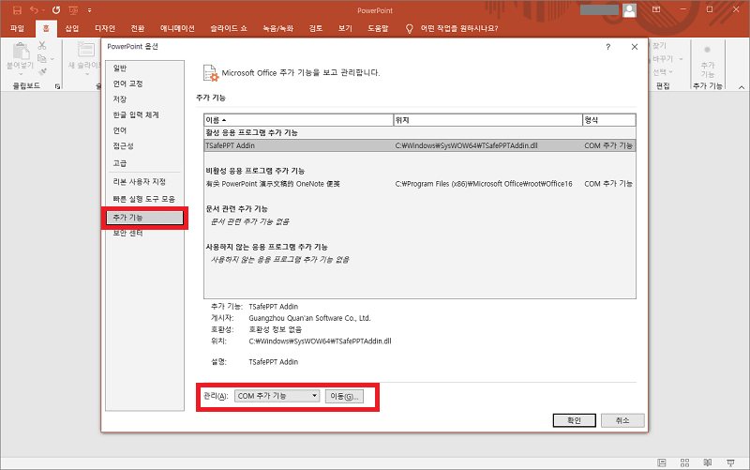Click Start From Beginning slideshow icon in title bar

pos(73,10)
